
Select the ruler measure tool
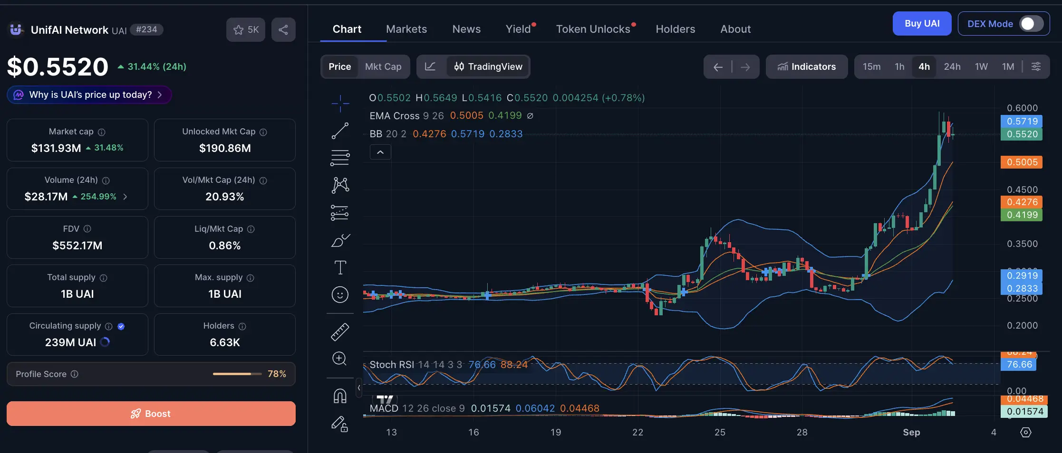340,332
